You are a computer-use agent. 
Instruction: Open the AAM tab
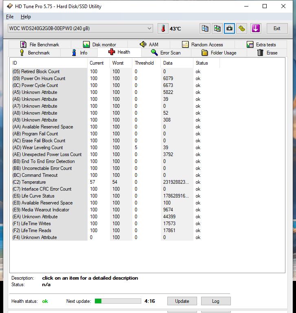149,44
